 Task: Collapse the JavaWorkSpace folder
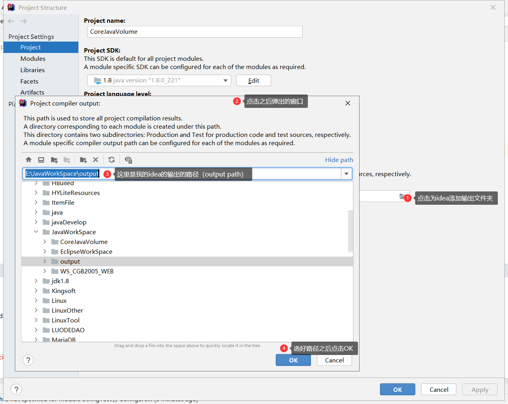tap(36, 232)
